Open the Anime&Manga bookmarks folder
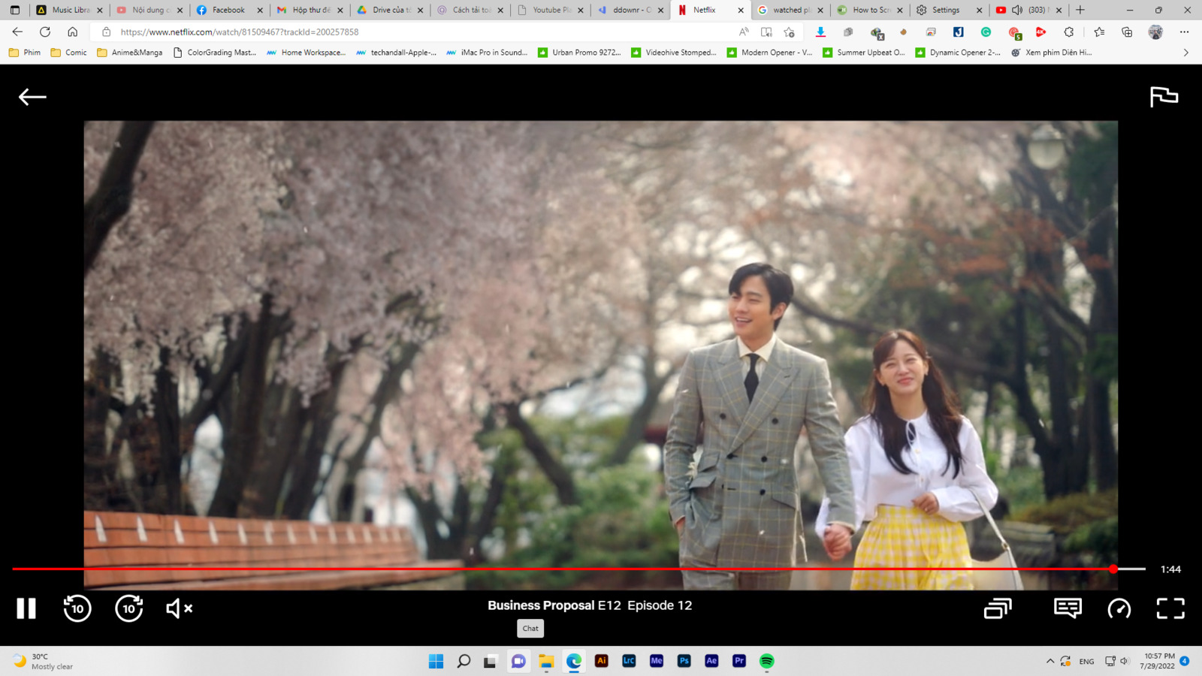1202x676 pixels. [129, 53]
